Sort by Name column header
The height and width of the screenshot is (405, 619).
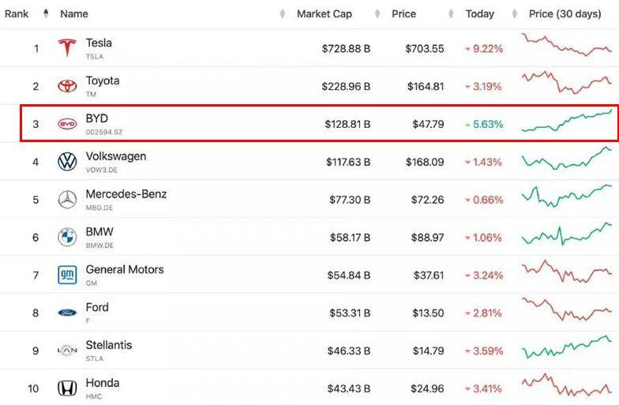74,13
